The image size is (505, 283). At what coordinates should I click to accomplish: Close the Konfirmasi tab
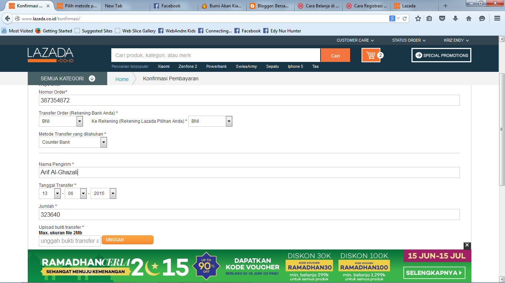coord(48,6)
